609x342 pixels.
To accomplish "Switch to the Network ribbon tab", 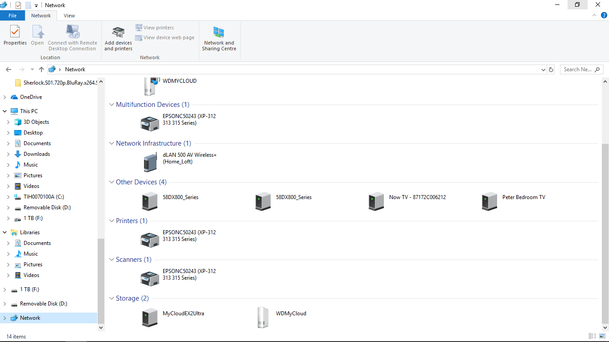I will click(x=41, y=16).
